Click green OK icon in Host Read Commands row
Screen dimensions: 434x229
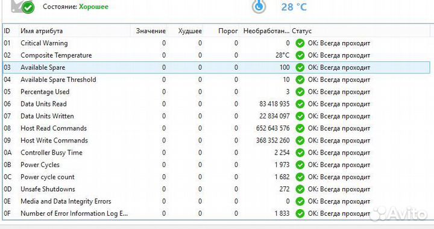300,128
